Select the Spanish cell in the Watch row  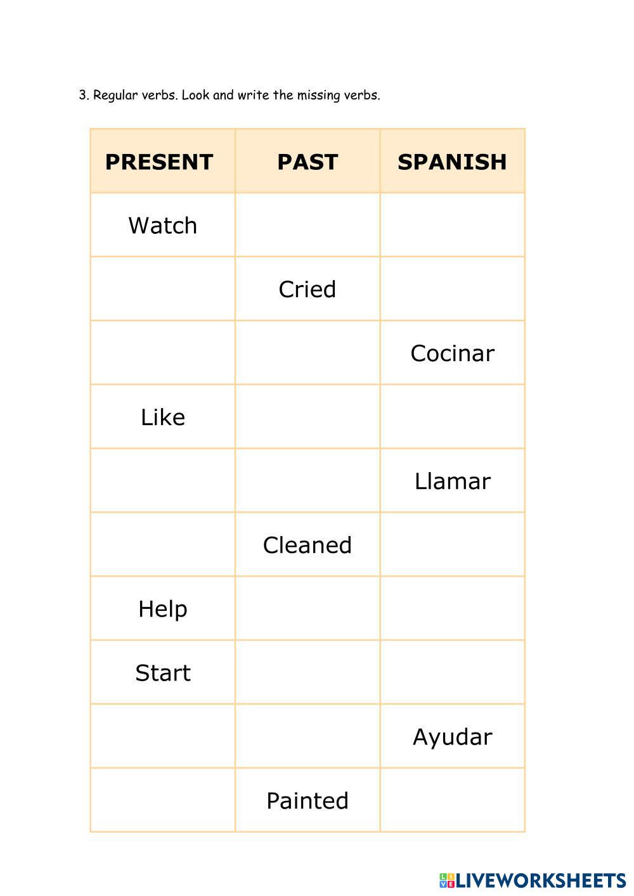(x=452, y=226)
